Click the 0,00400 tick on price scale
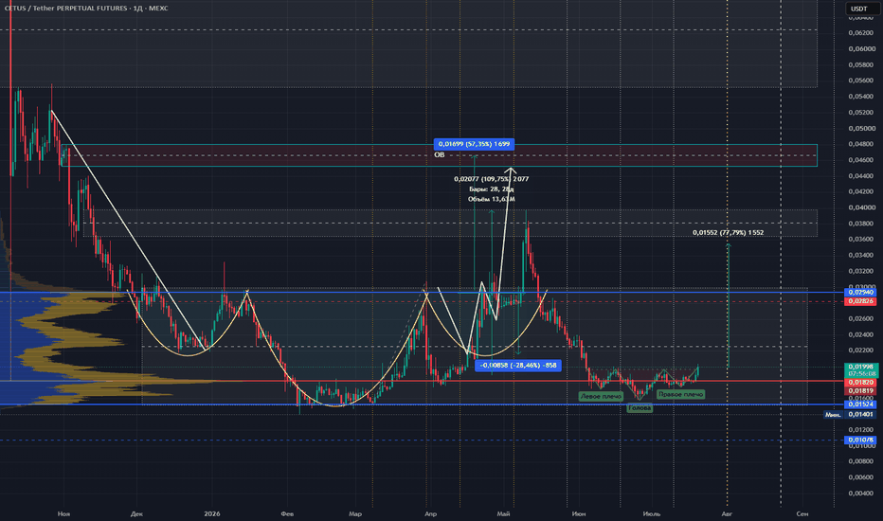Image resolution: width=883 pixels, height=521 pixels. (861, 494)
